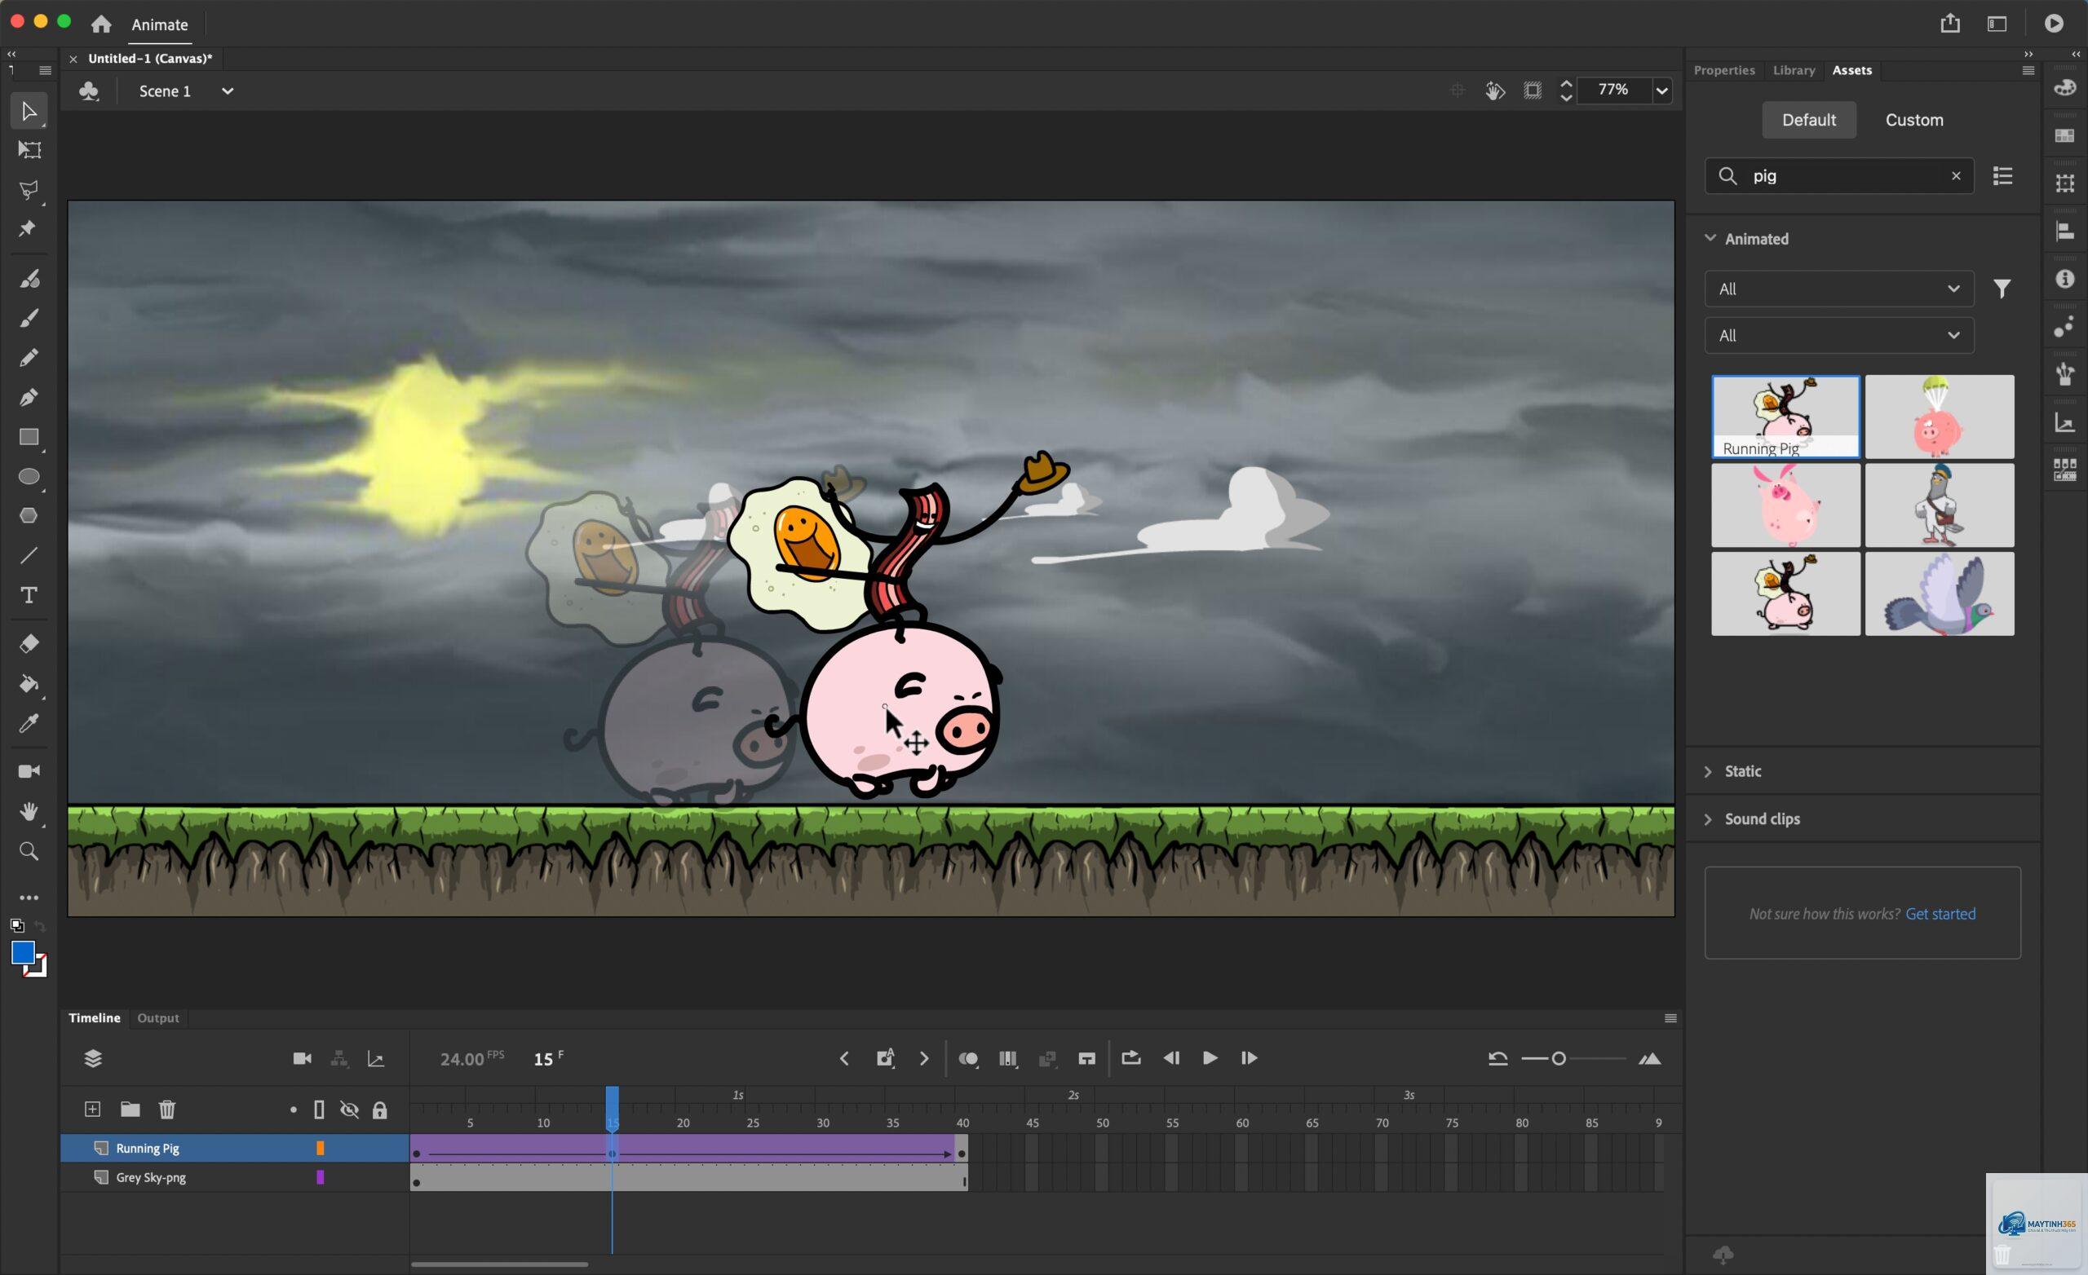Select the PolyStar tool
Viewport: 2088px width, 1275px height.
click(29, 516)
